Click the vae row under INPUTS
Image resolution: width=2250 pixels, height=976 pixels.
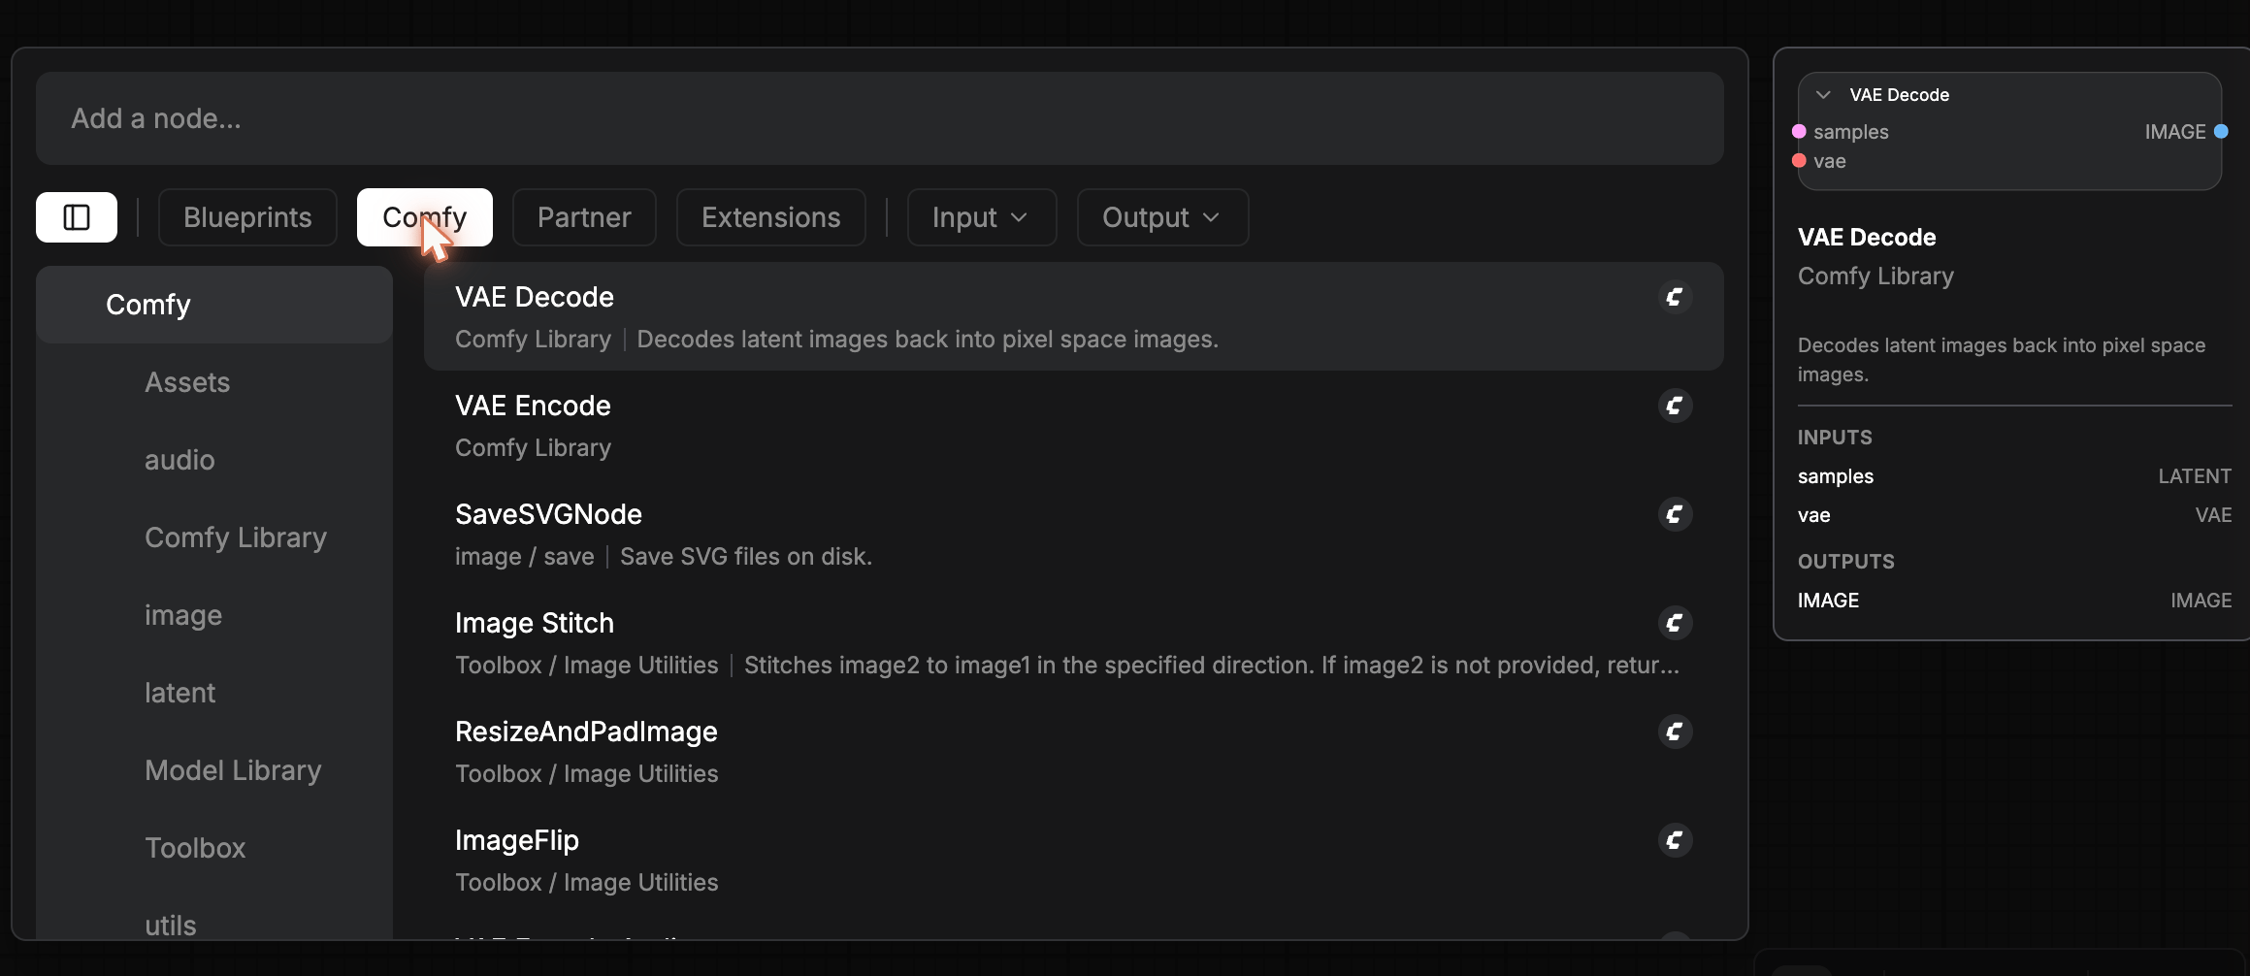(x=2014, y=515)
